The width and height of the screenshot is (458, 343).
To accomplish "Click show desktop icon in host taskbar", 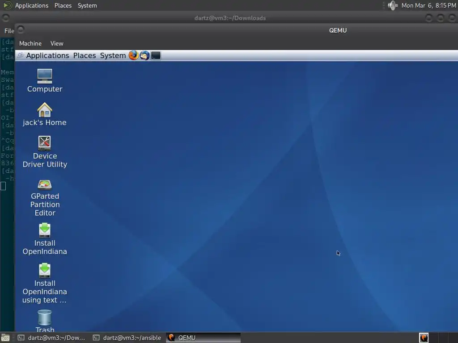I will click(5, 338).
